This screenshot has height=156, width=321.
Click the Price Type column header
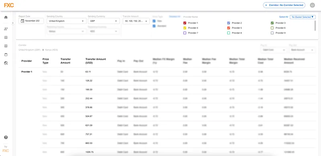(46, 61)
